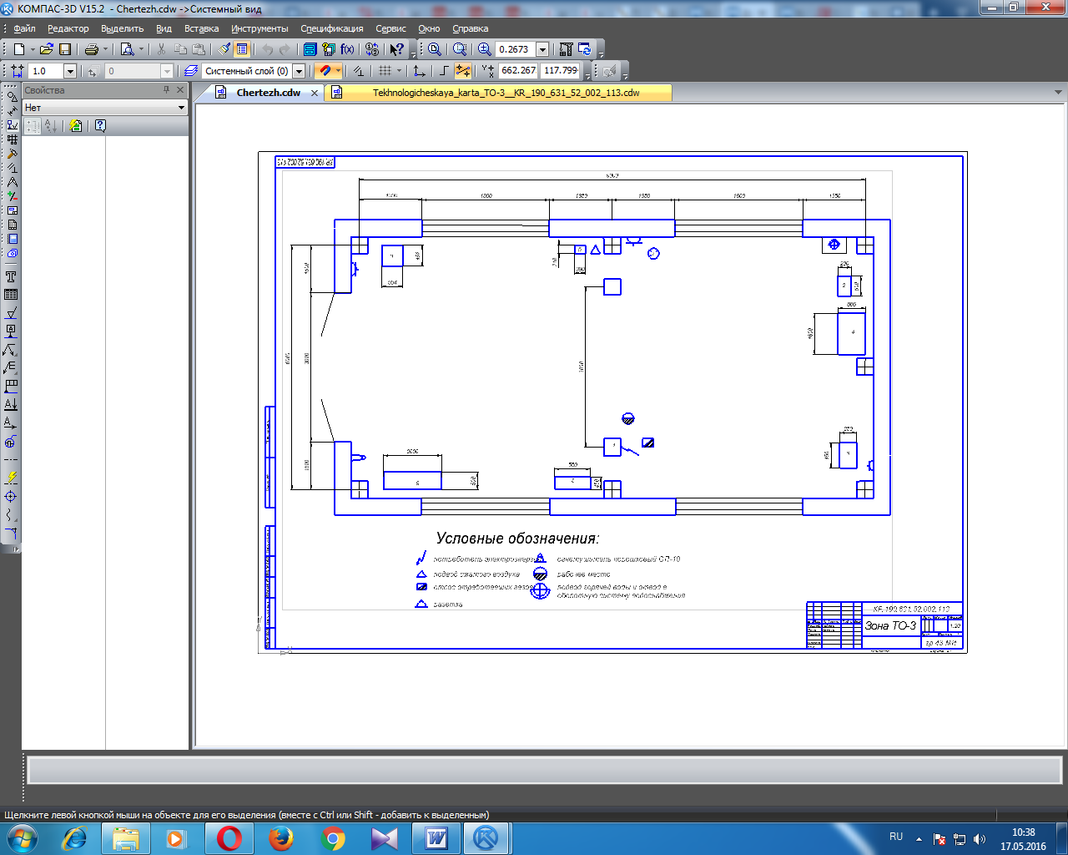
Task: Open the editing hammer panel icon
Action: [12, 154]
